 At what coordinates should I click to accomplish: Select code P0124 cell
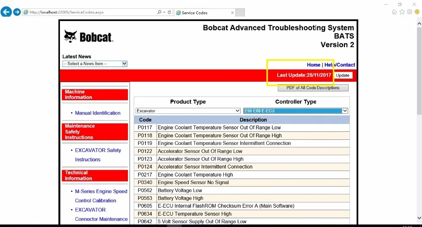click(145, 167)
